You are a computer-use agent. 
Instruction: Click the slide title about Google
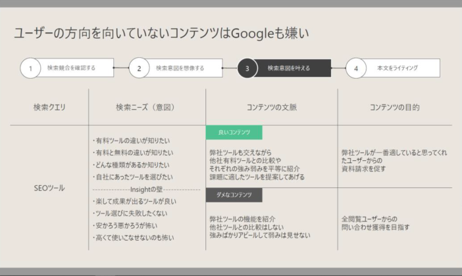click(x=162, y=32)
